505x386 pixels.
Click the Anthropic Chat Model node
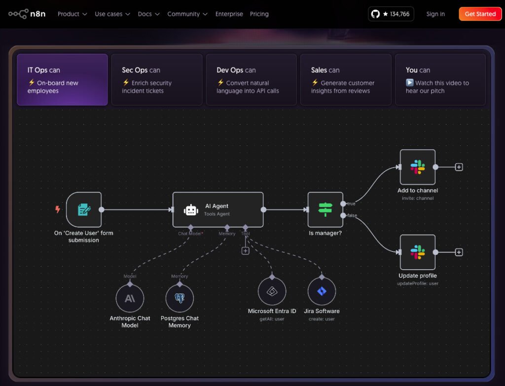(130, 298)
